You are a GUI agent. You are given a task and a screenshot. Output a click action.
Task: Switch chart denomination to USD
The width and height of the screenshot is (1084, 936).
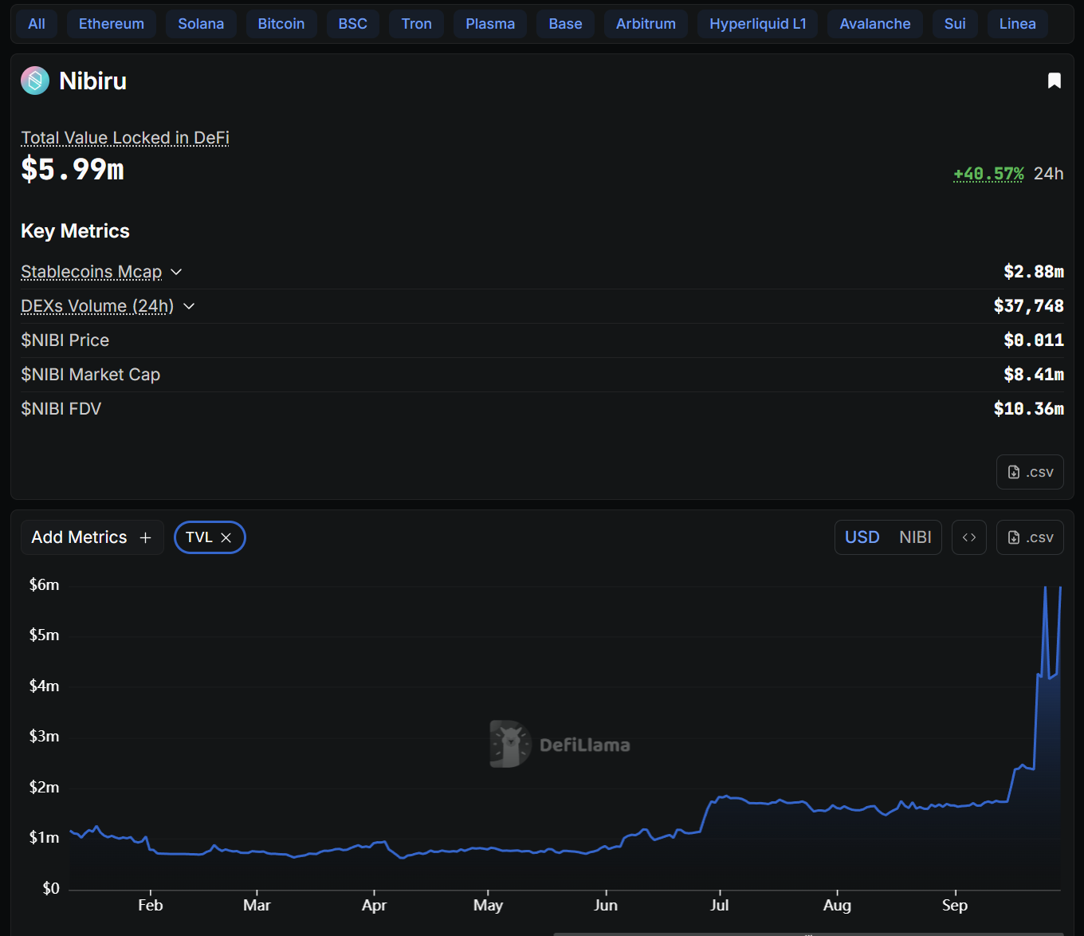click(x=862, y=537)
